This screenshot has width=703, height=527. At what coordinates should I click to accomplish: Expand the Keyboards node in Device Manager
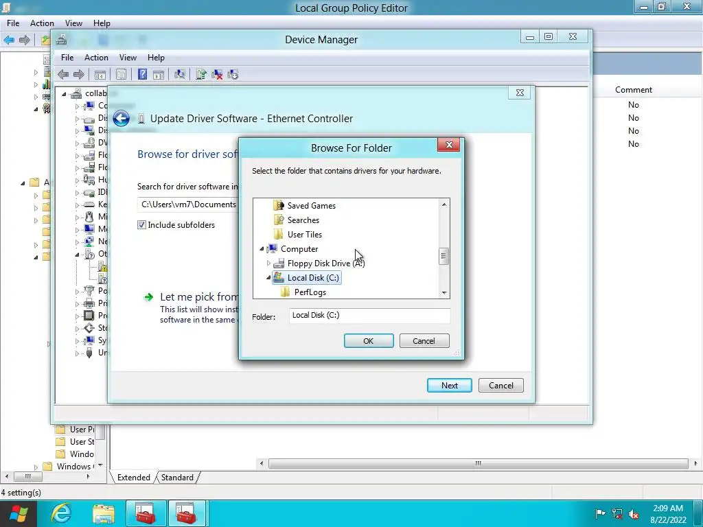77,204
